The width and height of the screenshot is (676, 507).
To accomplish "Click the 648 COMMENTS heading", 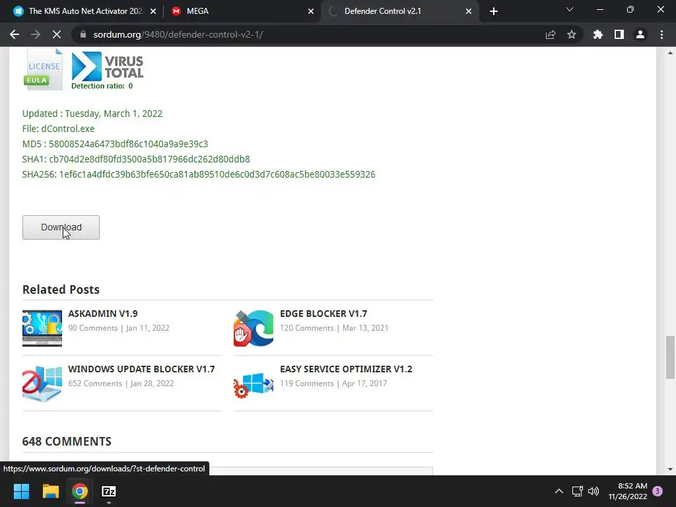I will point(67,442).
